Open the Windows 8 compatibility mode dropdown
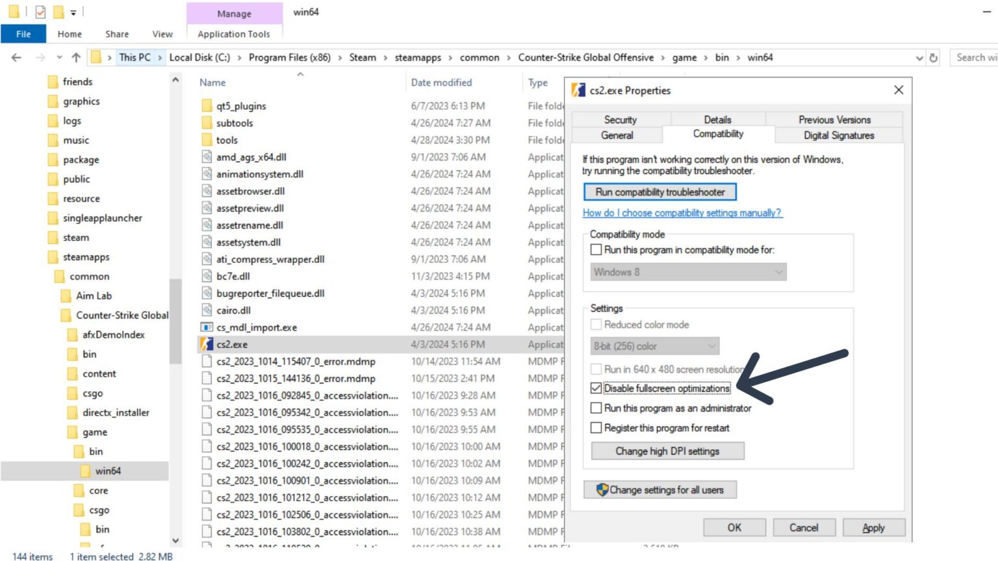The height and width of the screenshot is (561, 998). tap(778, 271)
